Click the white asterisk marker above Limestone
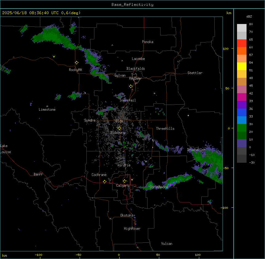 (x=47, y=106)
